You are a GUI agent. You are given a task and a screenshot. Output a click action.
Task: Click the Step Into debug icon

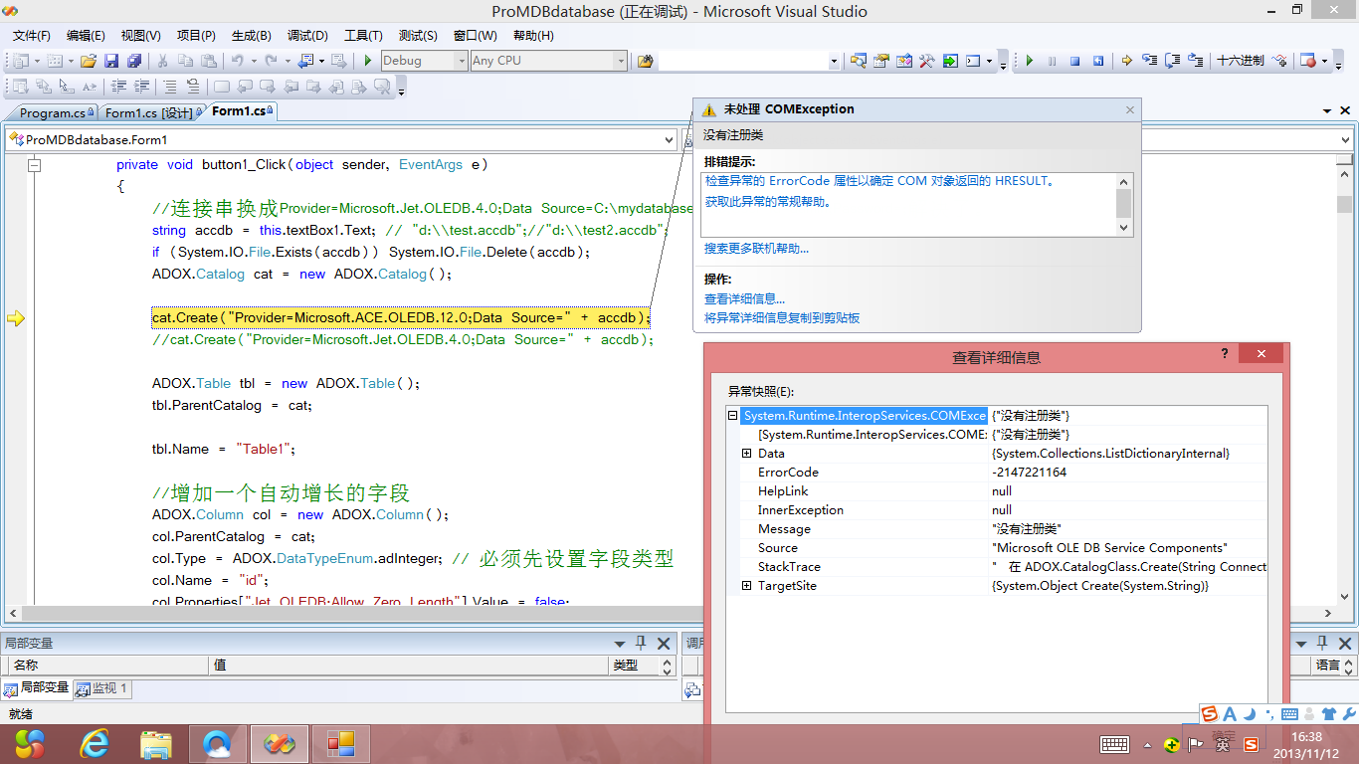[x=1149, y=61]
